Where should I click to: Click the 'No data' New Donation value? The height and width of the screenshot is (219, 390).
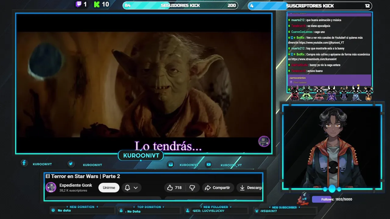click(64, 210)
